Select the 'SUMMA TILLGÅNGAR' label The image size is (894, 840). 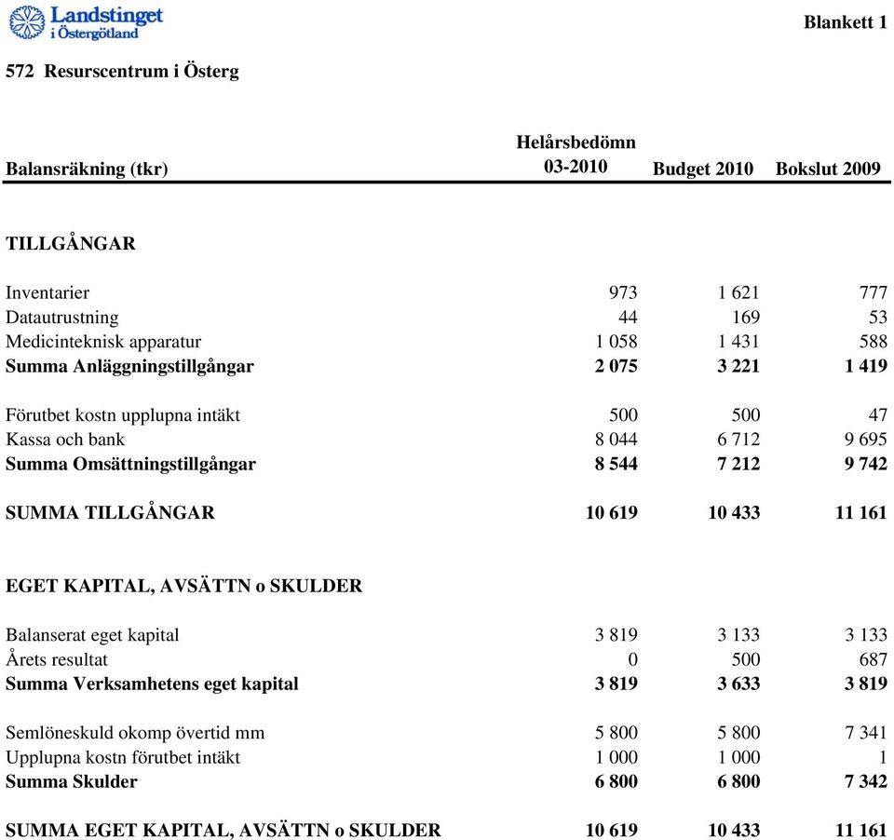[x=110, y=513]
